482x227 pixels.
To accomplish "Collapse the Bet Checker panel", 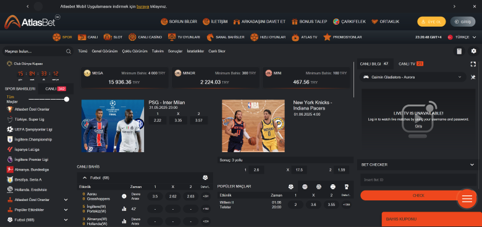I will coord(472,165).
